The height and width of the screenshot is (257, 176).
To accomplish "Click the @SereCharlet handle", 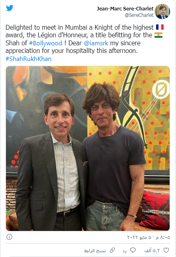I will tap(139, 15).
